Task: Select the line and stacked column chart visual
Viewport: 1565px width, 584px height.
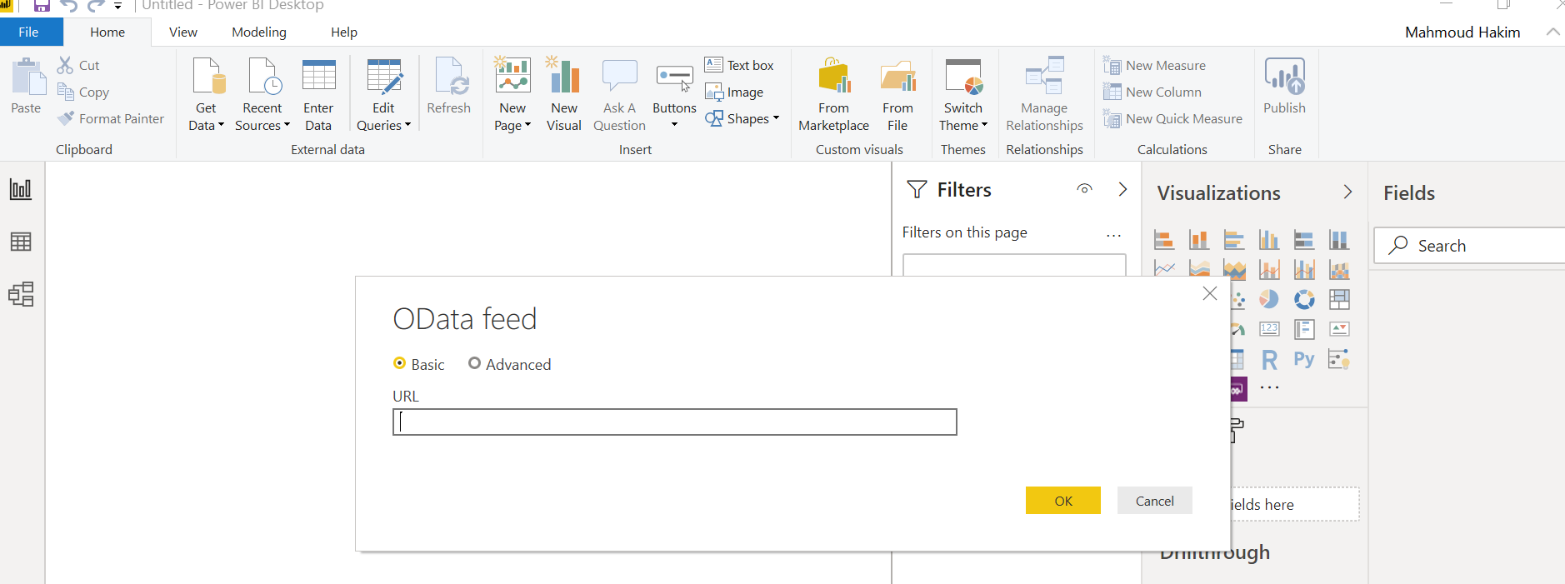Action: pyautogui.click(x=1269, y=269)
